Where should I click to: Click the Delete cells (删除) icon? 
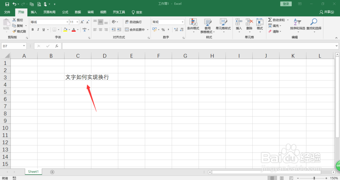249,22
